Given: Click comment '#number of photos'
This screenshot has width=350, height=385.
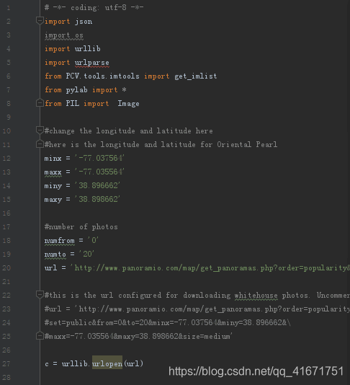Looking at the screenshot, I should (81, 227).
